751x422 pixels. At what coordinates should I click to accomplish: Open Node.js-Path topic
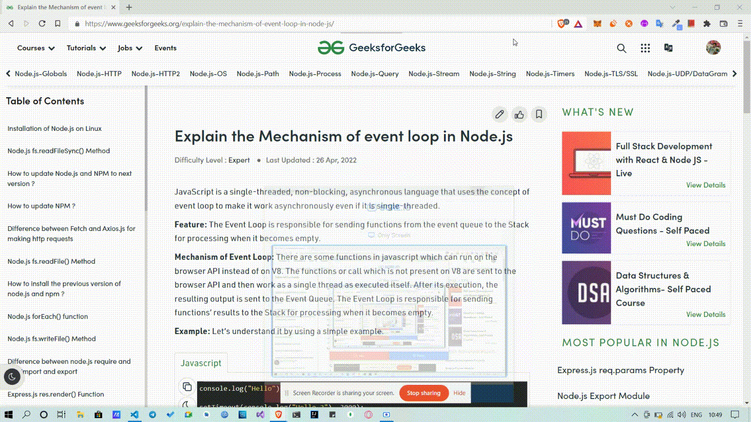pos(258,74)
